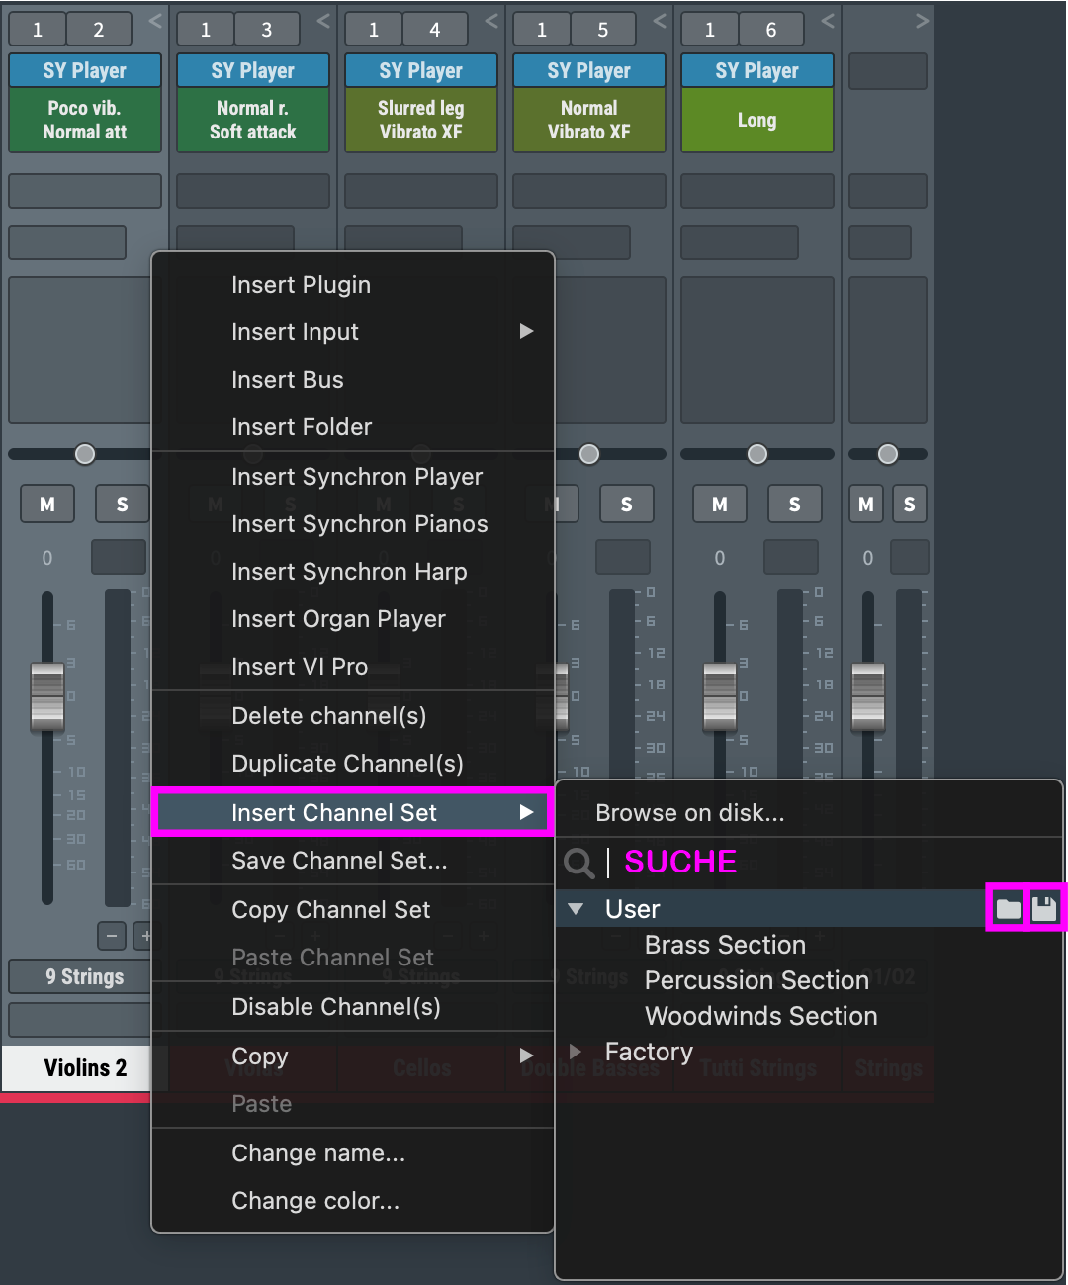Collapse channel 1/3 with its arrow icon
Image resolution: width=1068 pixels, height=1285 pixels.
click(323, 21)
